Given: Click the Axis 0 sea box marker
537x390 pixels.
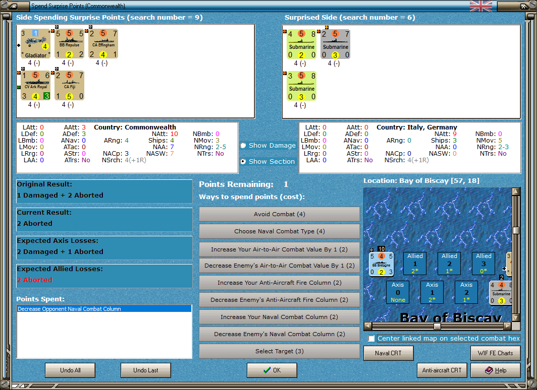Looking at the screenshot, I should (398, 292).
